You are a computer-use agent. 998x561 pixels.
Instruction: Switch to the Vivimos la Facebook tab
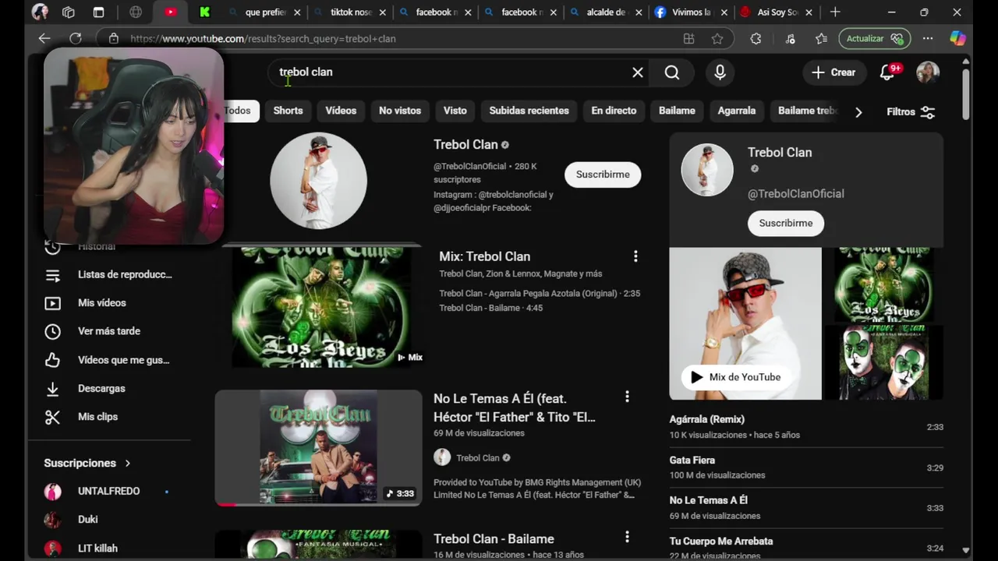coord(690,12)
